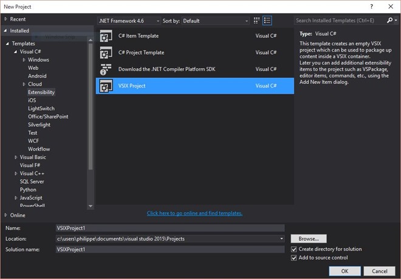Select C# Project Template row text
401x279 pixels.
(141, 52)
